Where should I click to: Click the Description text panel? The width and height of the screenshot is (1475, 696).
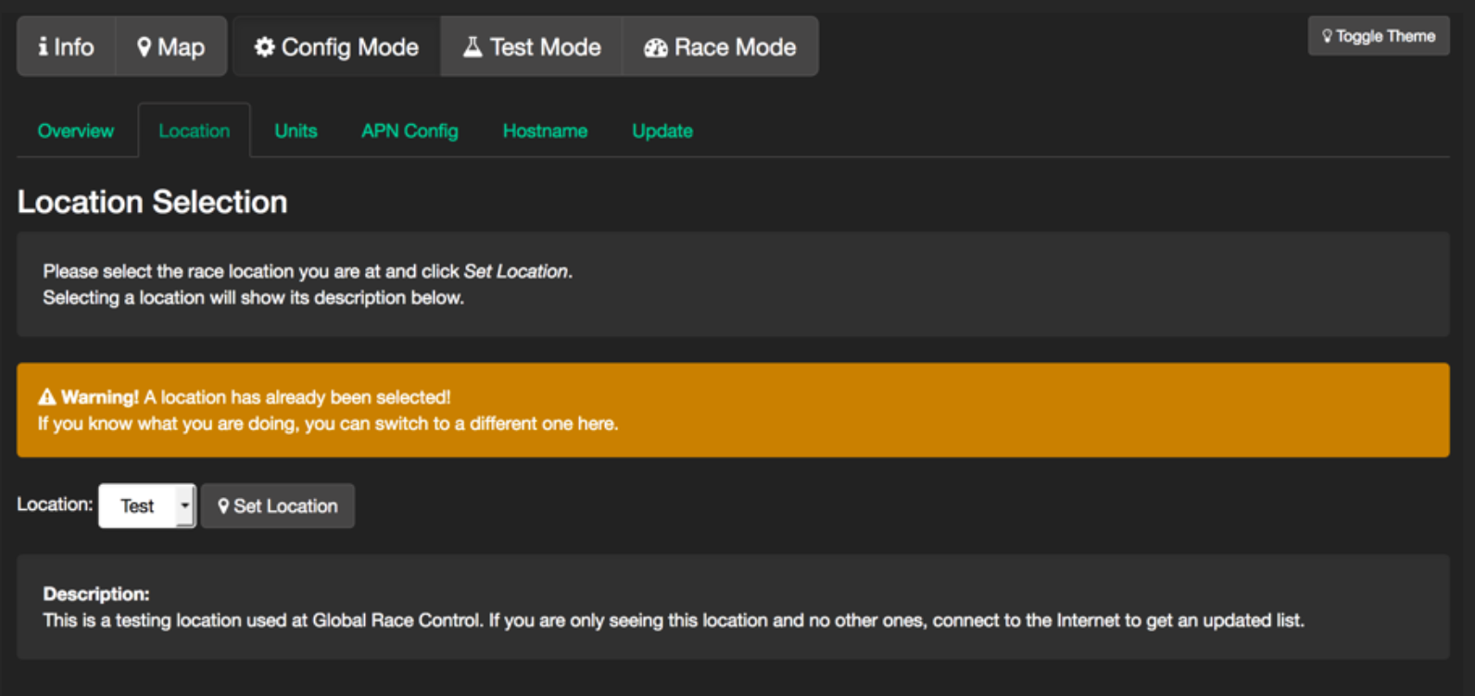pos(732,607)
